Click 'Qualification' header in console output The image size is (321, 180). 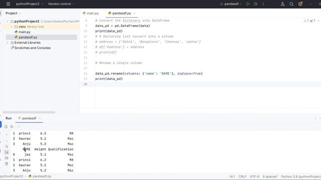(61, 149)
